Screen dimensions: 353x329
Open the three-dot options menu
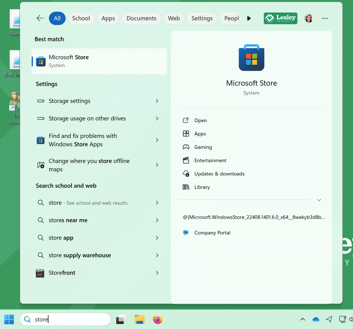(325, 18)
